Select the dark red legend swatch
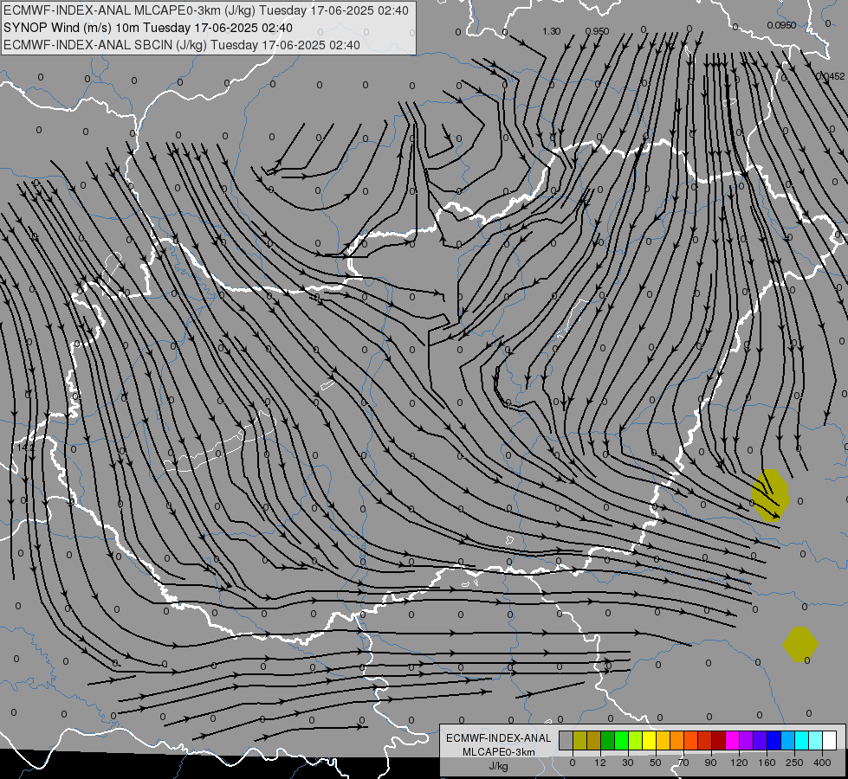Image resolution: width=848 pixels, height=779 pixels. coord(719,740)
